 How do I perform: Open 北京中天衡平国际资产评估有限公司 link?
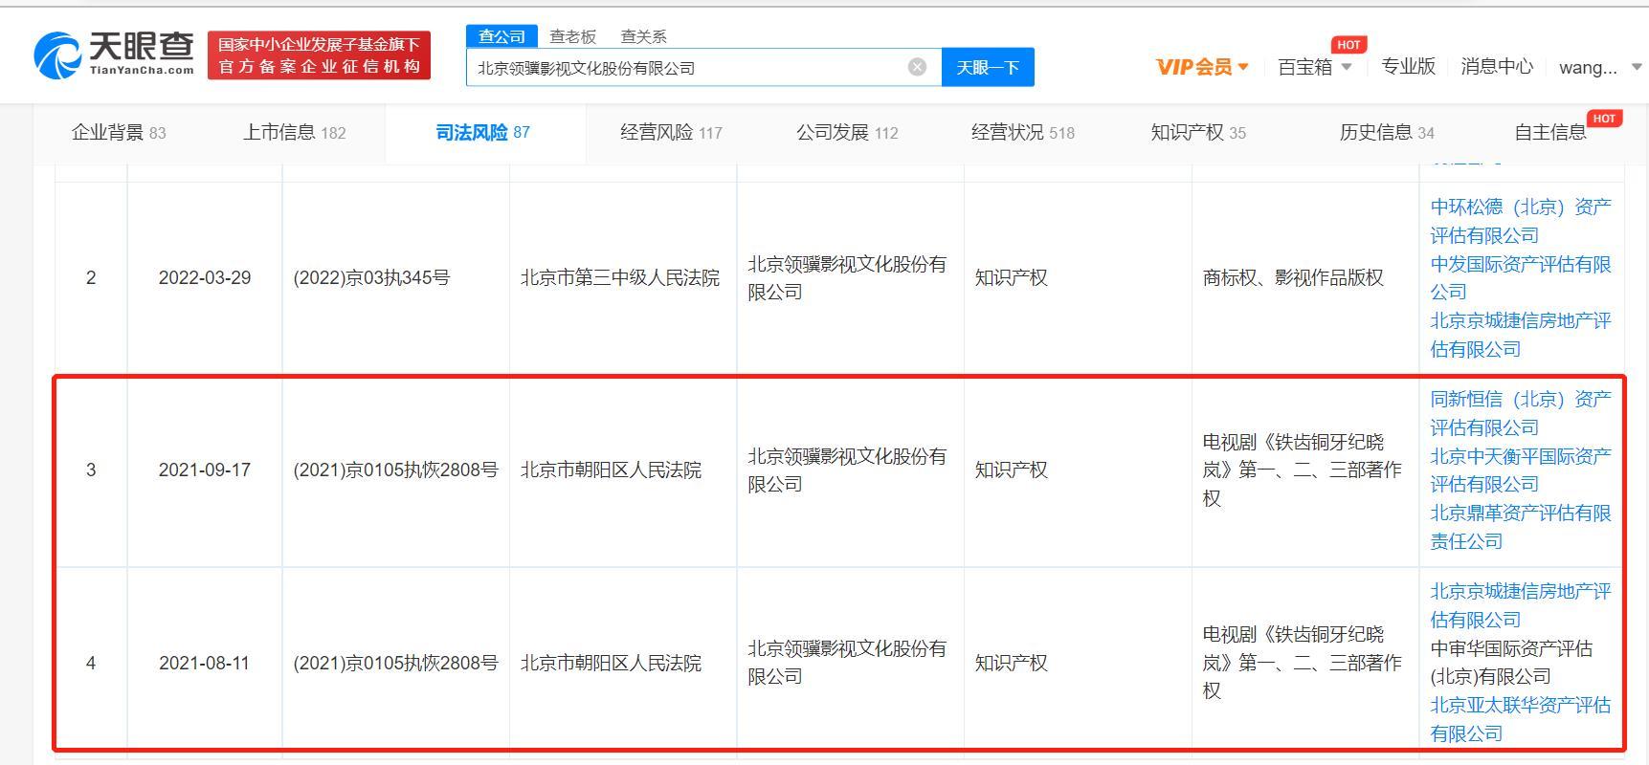(x=1521, y=470)
